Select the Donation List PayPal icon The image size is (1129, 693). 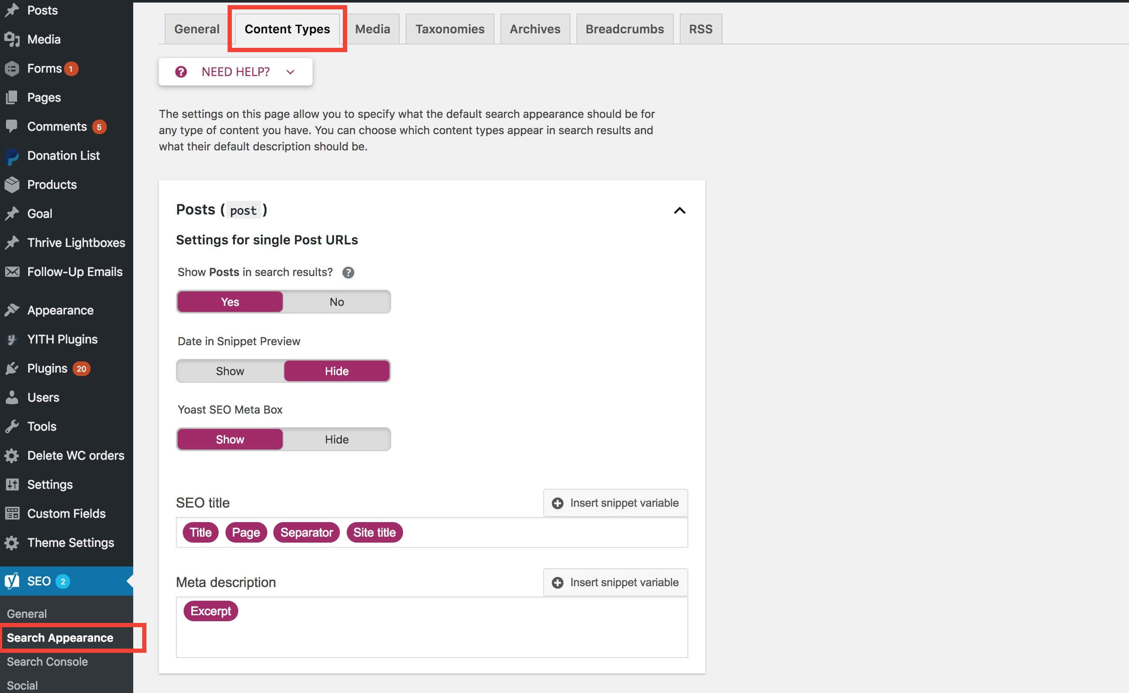click(12, 156)
